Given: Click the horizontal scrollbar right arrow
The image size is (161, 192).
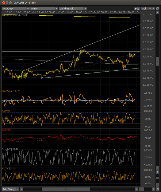Looking at the screenshot, I should [136, 189].
